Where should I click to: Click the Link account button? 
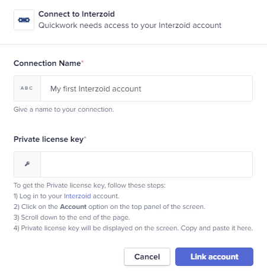[x=214, y=256]
